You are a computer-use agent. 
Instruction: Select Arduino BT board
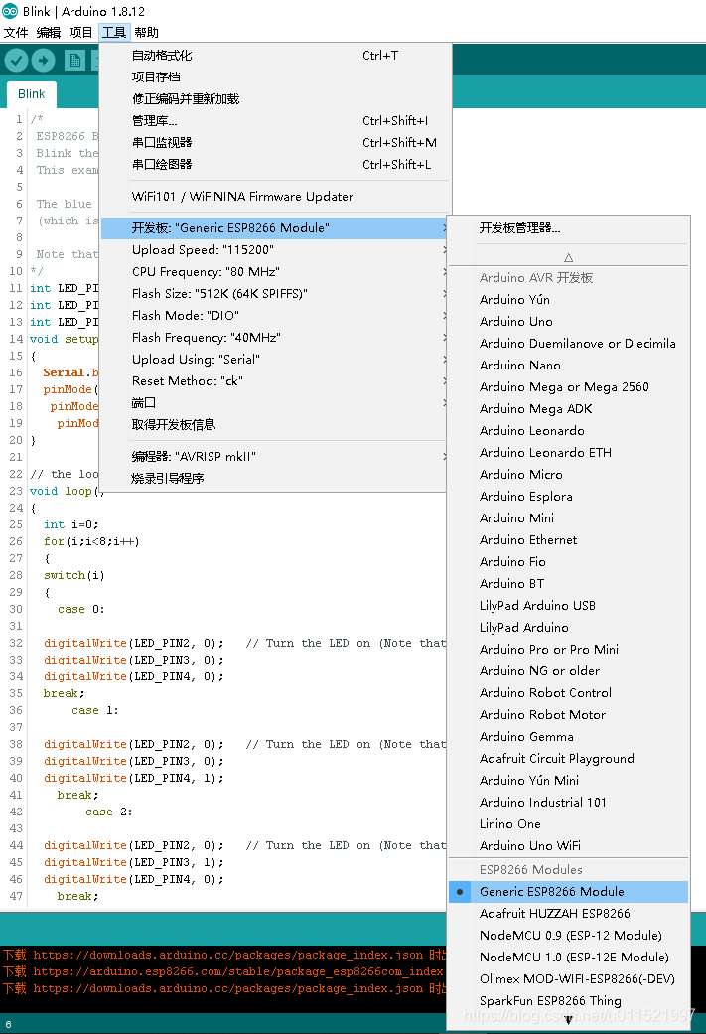[568, 583]
